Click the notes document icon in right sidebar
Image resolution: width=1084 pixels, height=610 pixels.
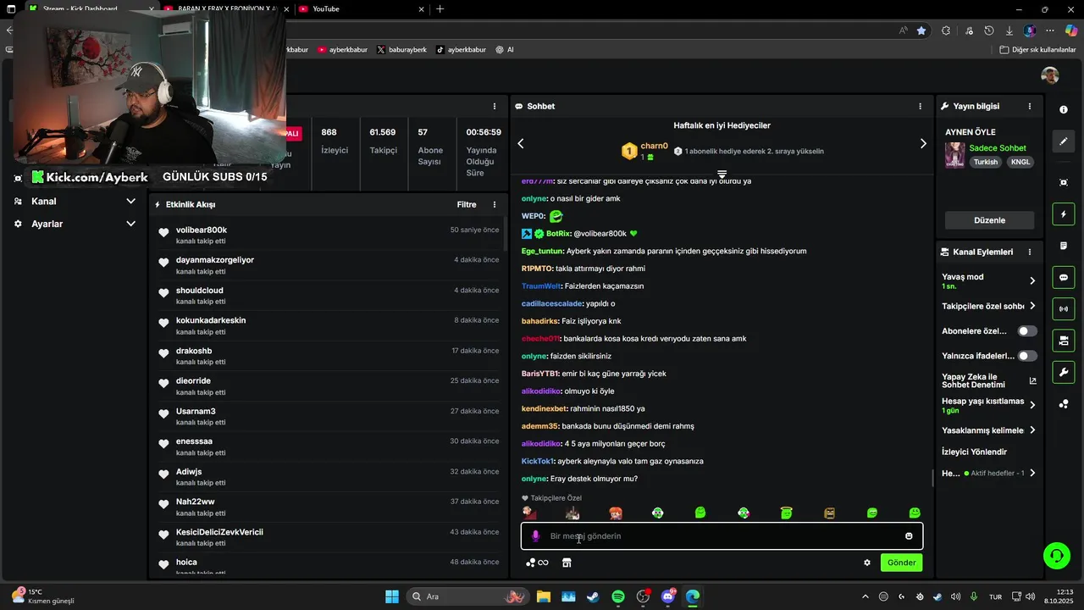tap(1064, 246)
